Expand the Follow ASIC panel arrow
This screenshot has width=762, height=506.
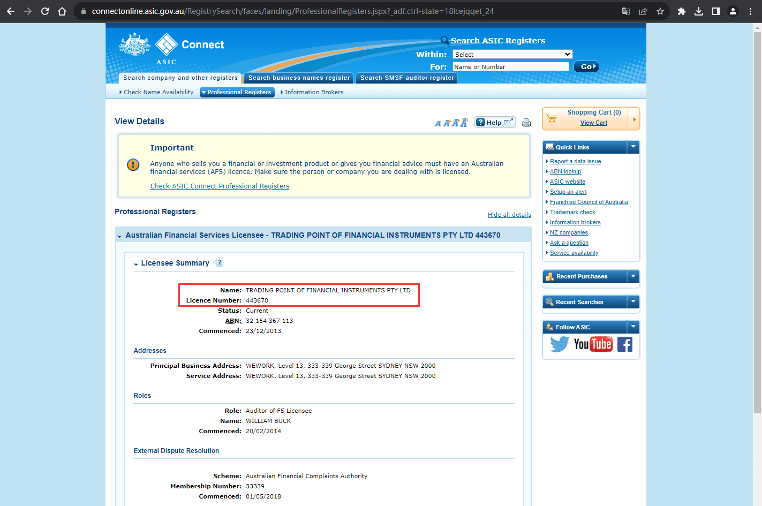coord(633,327)
